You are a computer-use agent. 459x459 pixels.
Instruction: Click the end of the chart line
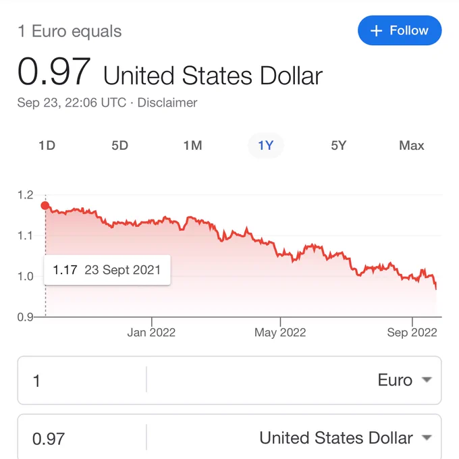click(436, 289)
